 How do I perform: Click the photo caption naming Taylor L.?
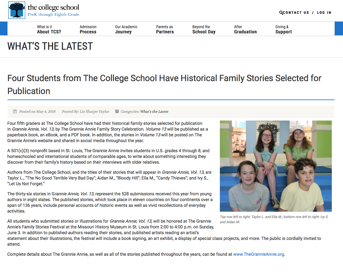click(274, 219)
